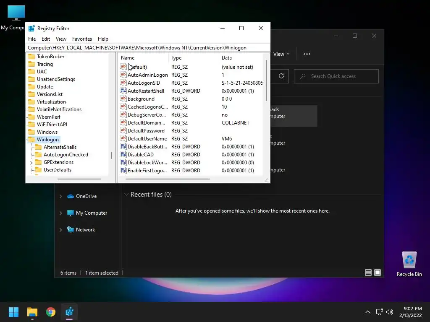
Task: Select the VersionsList key
Action: [50, 94]
